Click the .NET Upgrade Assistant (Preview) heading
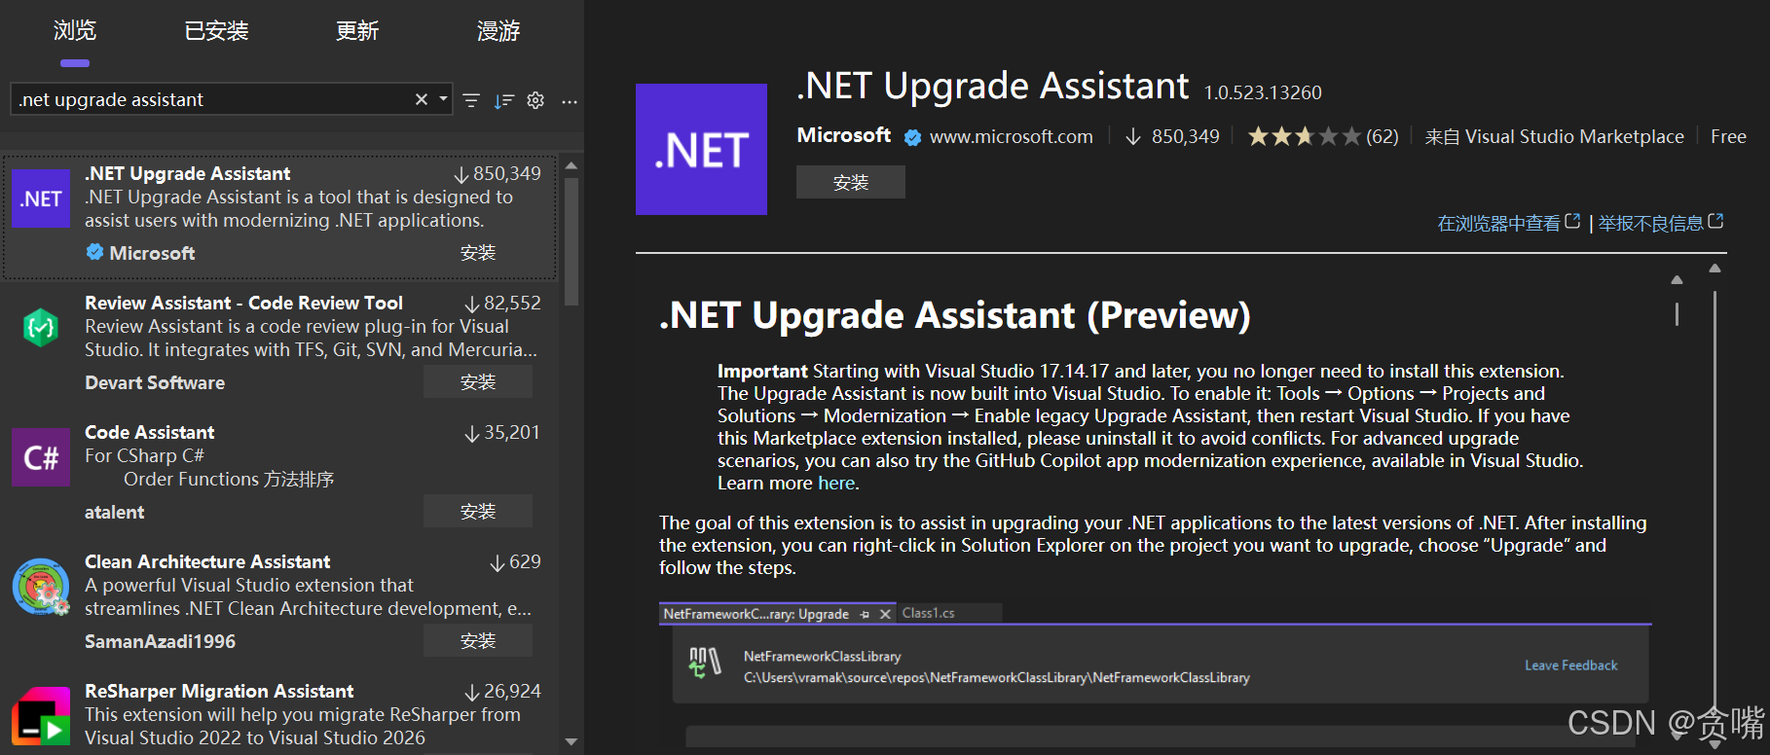The image size is (1770, 755). 955,315
